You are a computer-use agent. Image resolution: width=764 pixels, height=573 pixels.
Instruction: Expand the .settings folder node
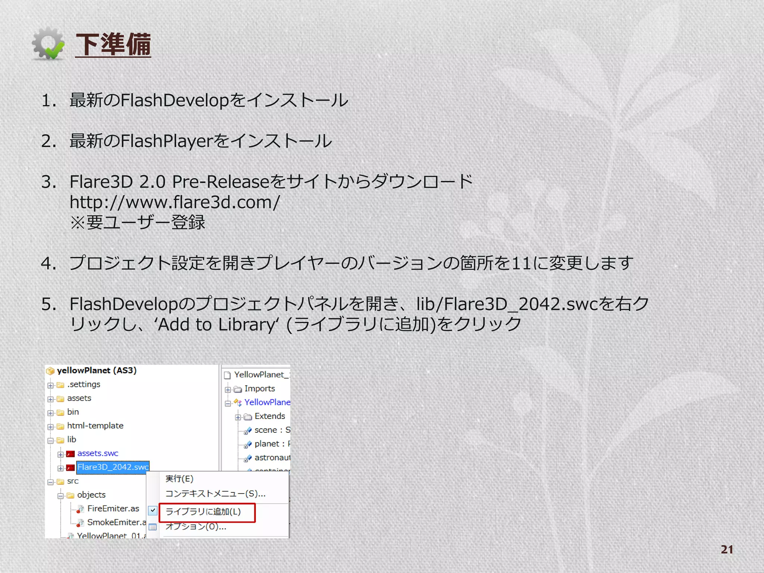pyautogui.click(x=50, y=385)
